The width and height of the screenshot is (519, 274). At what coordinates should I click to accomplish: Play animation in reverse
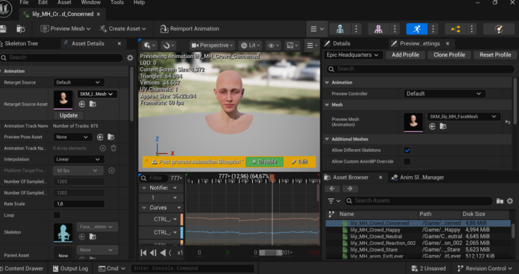(x=163, y=253)
